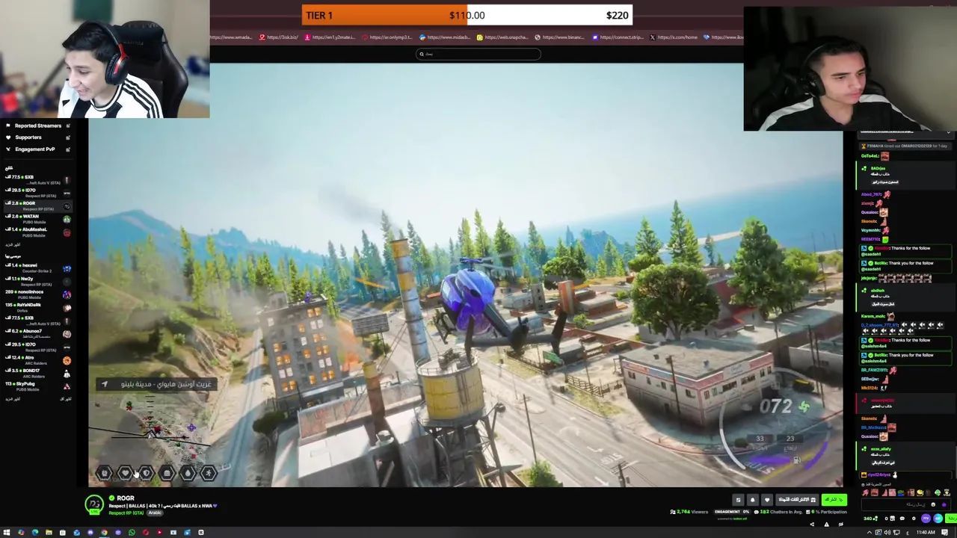Open the nonolinhocs PUBG Mobile channel
This screenshot has width=957, height=538.
[37, 294]
